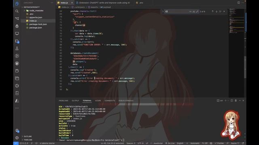
Task: Open Explorer panel more actions ellipsis
Action: click(52, 3)
